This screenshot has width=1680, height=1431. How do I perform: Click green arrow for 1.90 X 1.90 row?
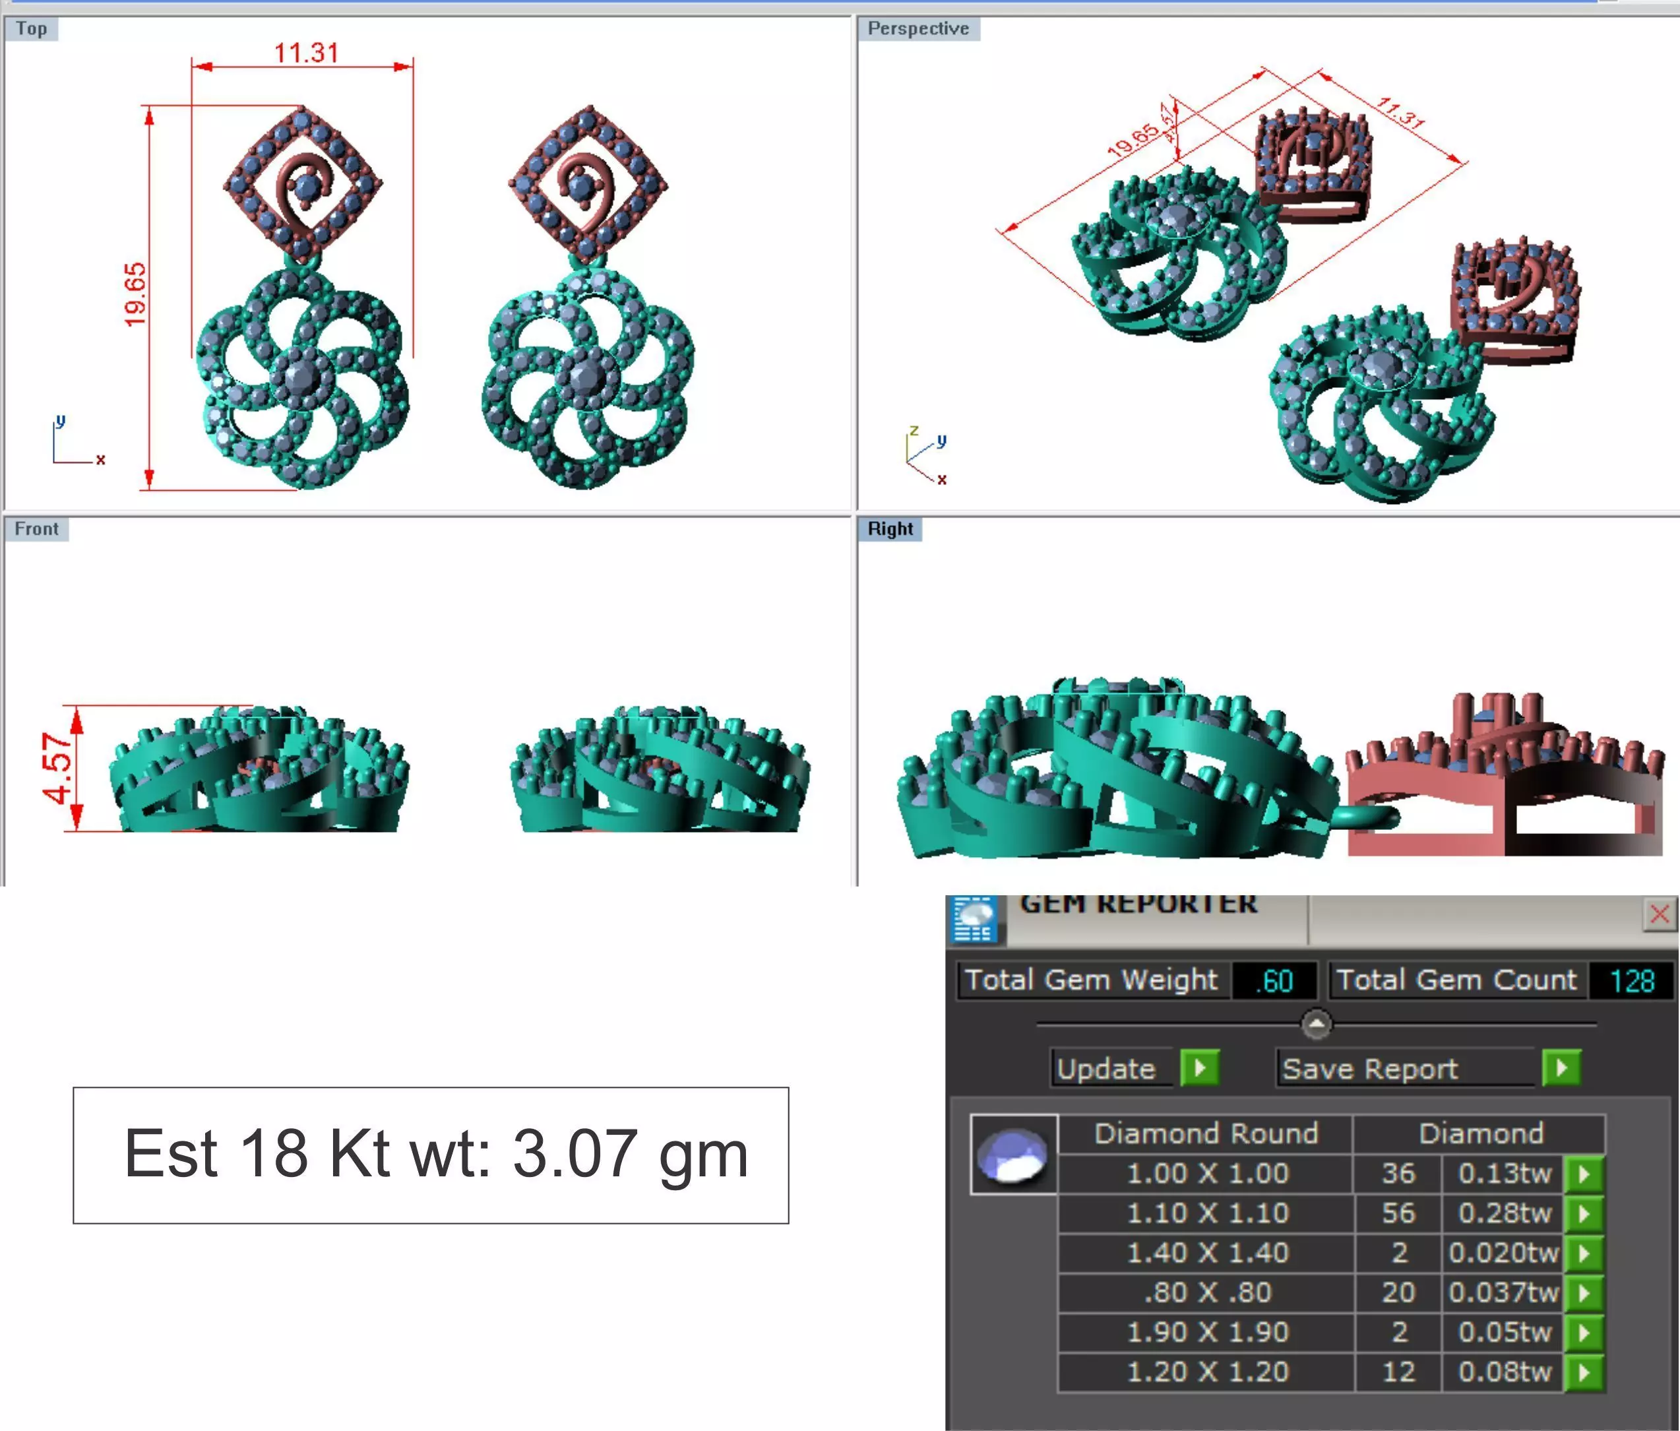coord(1584,1332)
